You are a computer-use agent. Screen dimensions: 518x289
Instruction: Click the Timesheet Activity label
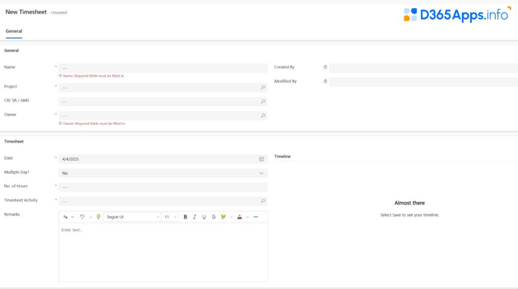21,200
